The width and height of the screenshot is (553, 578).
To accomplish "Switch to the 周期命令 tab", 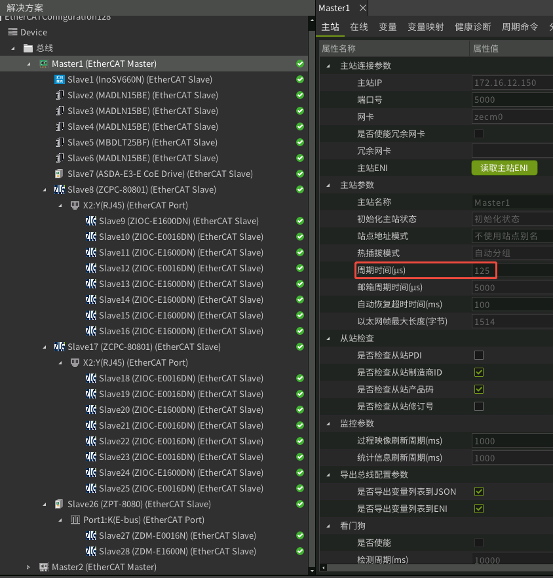I will coord(520,27).
